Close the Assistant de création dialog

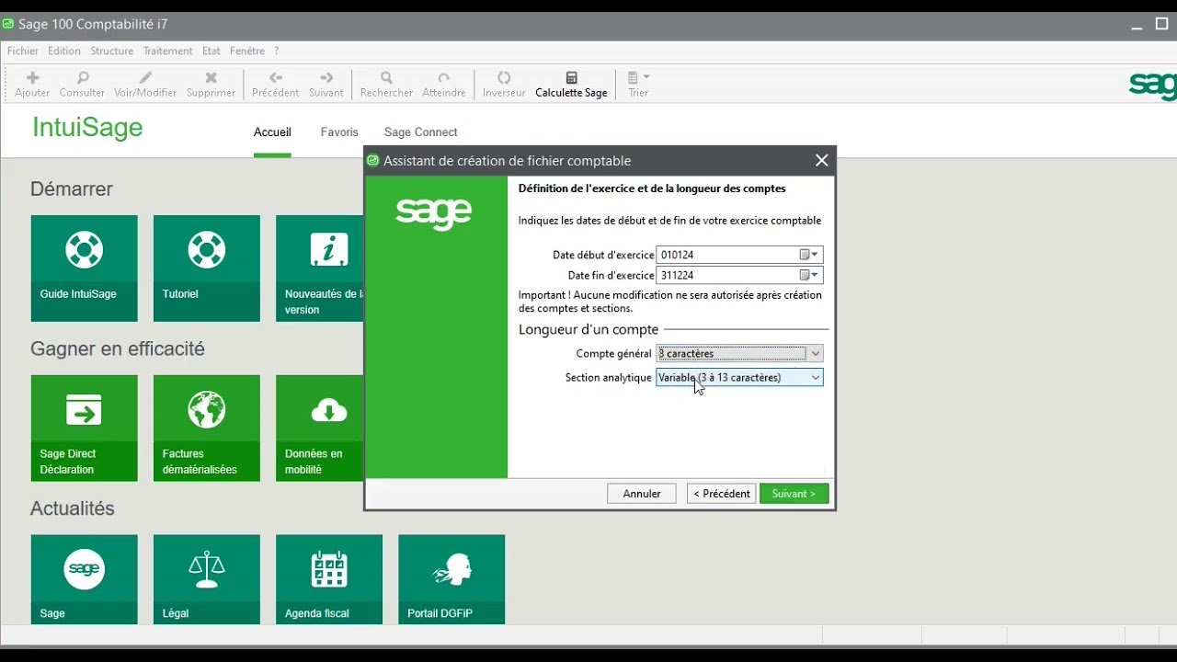pyautogui.click(x=822, y=161)
